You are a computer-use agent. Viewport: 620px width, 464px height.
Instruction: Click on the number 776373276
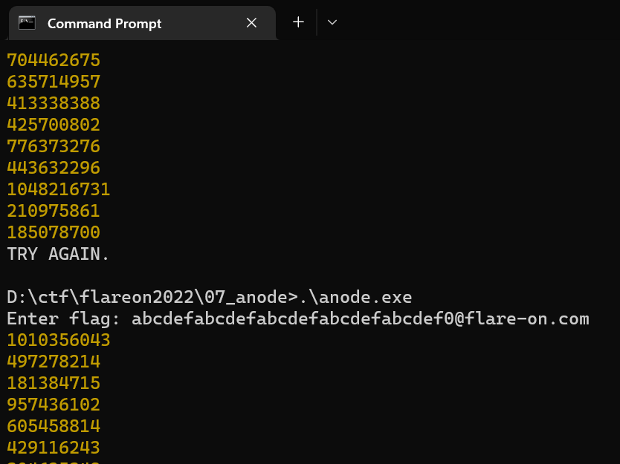54,146
